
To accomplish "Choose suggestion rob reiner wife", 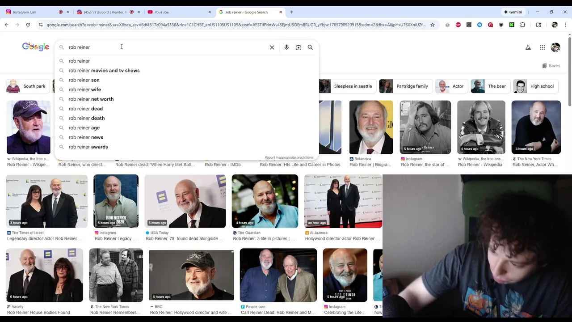I will (186, 89).
